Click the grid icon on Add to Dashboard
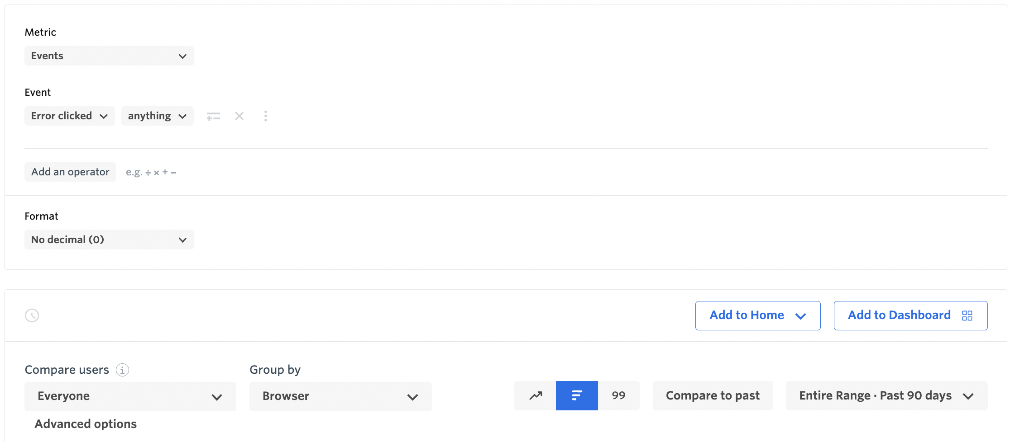Screen dimensions: 1015x442 [967, 315]
